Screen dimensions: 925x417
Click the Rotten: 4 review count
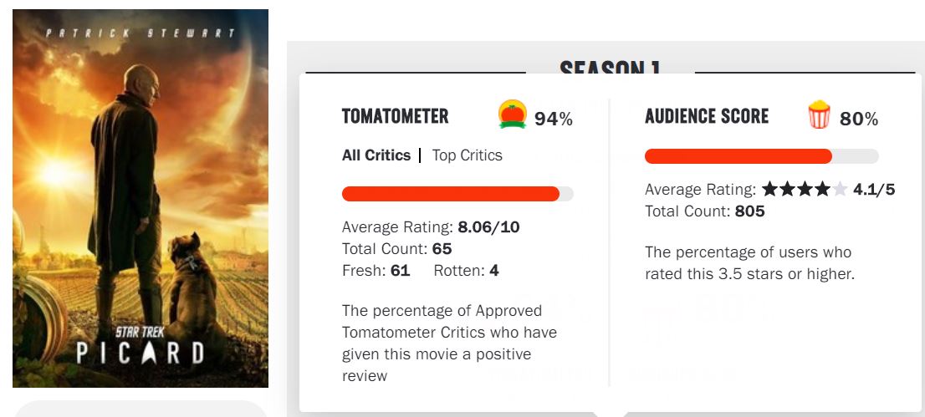coord(466,270)
